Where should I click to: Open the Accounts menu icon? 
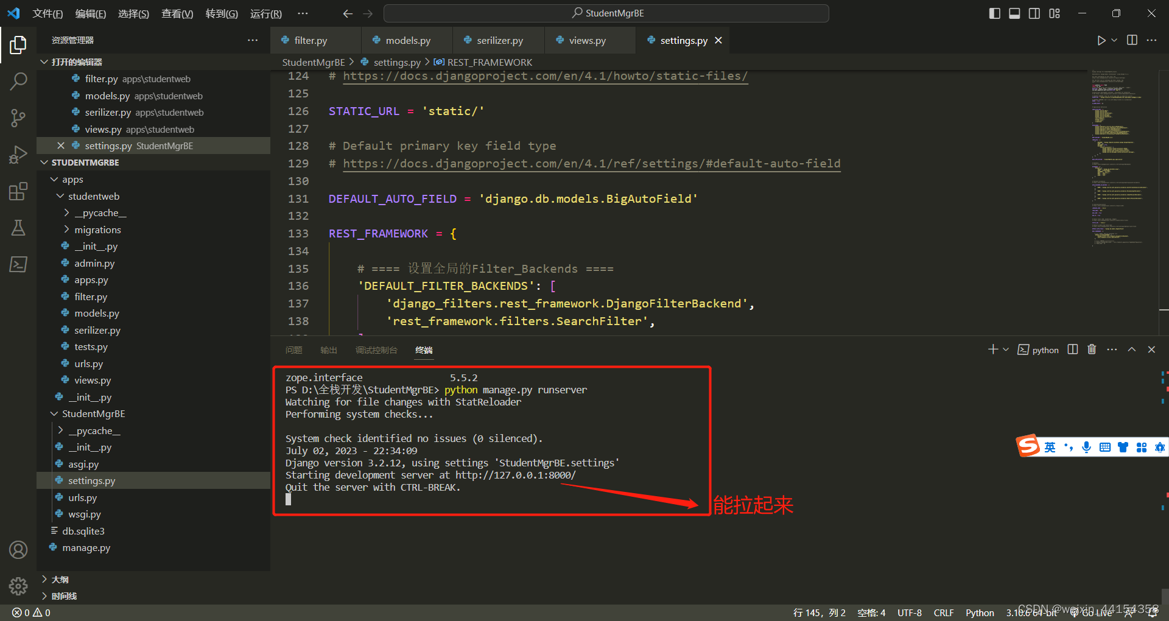(x=18, y=550)
